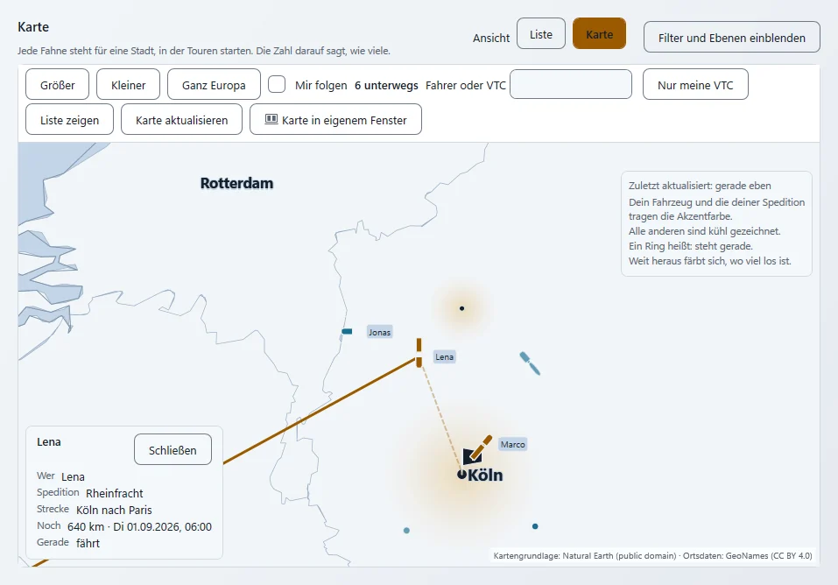The width and height of the screenshot is (838, 585).
Task: Filter with Nur meine VTC
Action: [x=695, y=84]
